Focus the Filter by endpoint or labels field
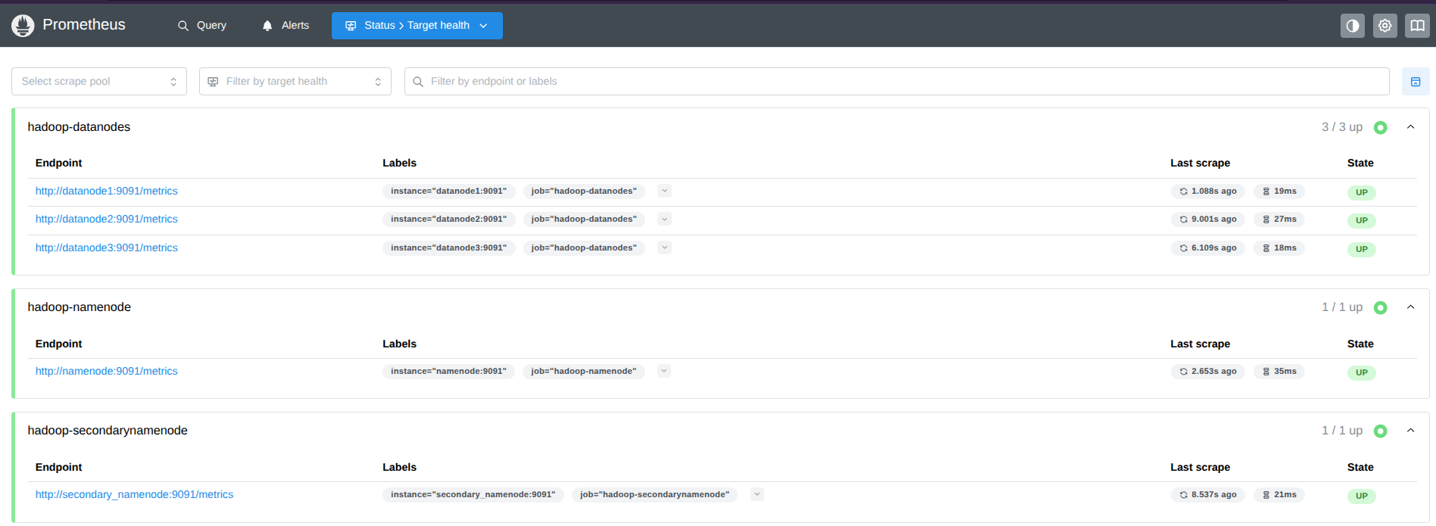1436x526 pixels. click(897, 82)
